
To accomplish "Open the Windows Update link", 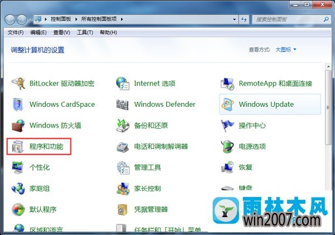I will pyautogui.click(x=266, y=105).
